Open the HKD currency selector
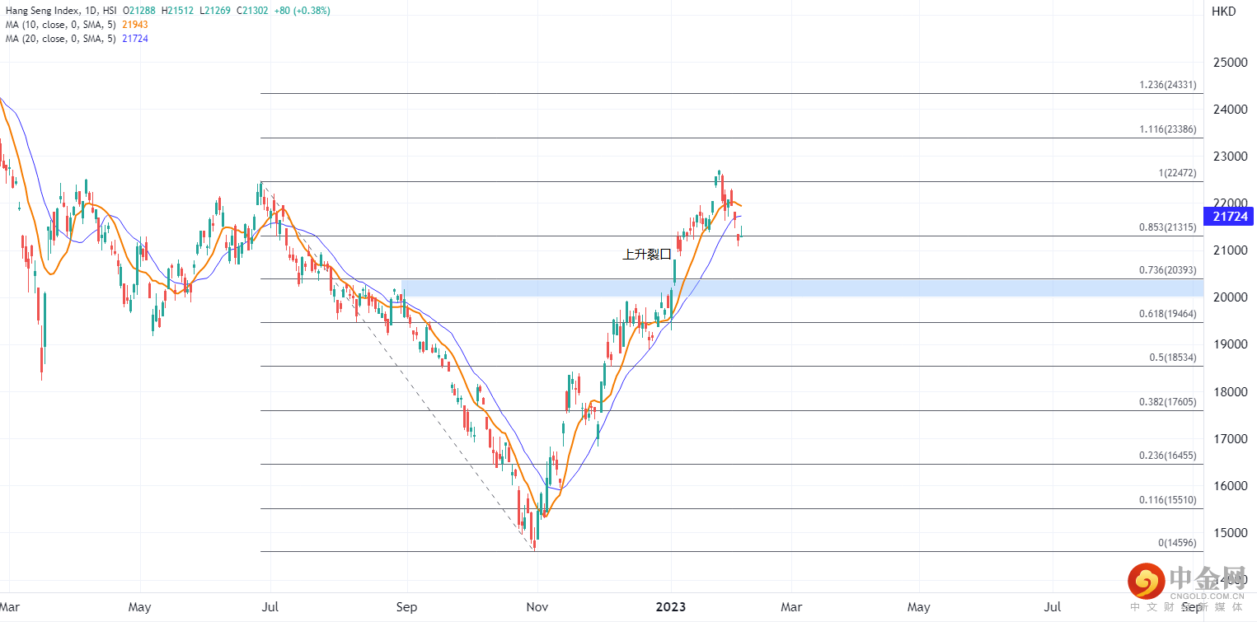Screen dimensions: 1257x622 pyautogui.click(x=1223, y=12)
